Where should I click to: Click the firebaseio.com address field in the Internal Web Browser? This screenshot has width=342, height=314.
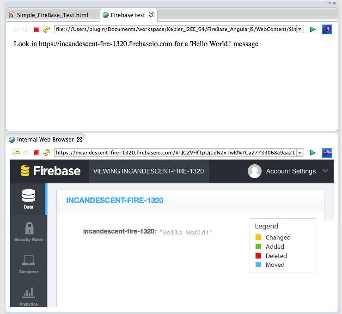click(175, 153)
